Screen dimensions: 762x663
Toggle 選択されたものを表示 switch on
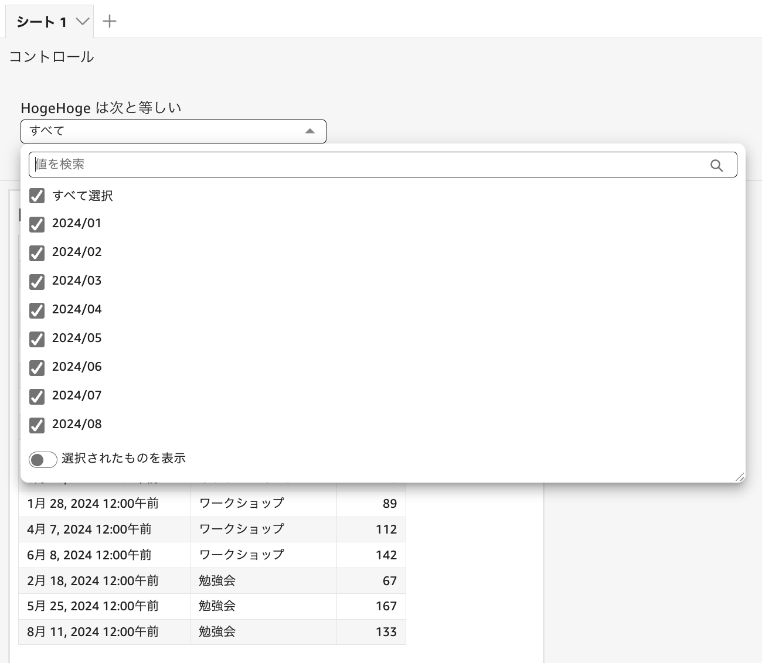point(42,459)
